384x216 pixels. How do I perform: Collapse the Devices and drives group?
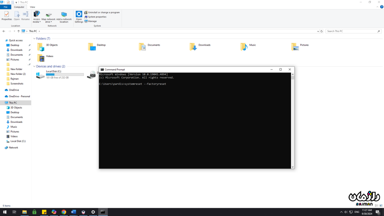click(34, 67)
